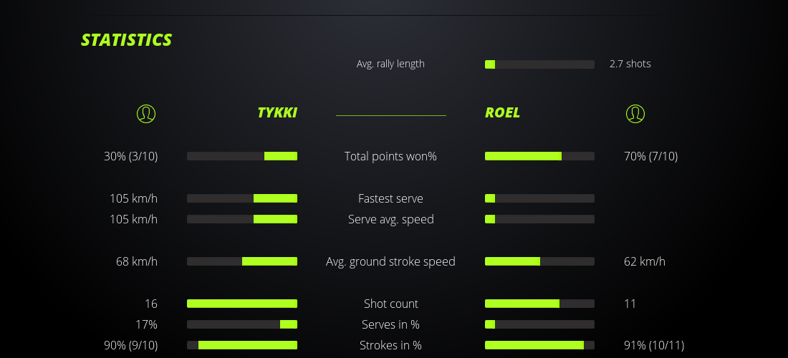Click Roel's Serve avg. speed bar
Screen dimensions: 788x358
539,219
